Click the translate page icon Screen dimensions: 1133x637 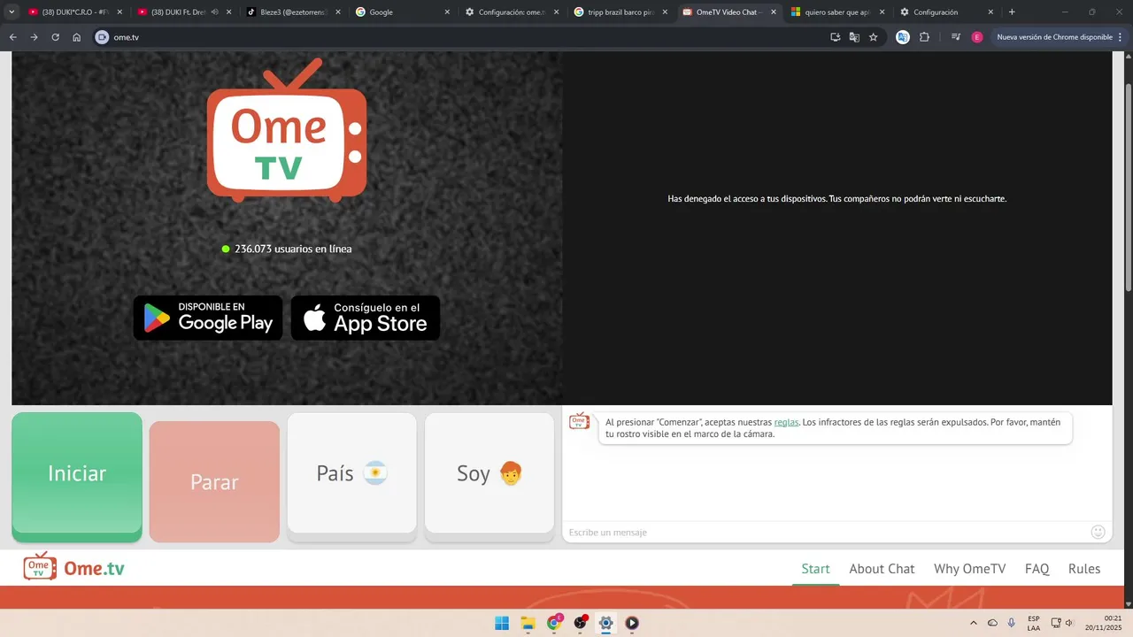point(854,37)
